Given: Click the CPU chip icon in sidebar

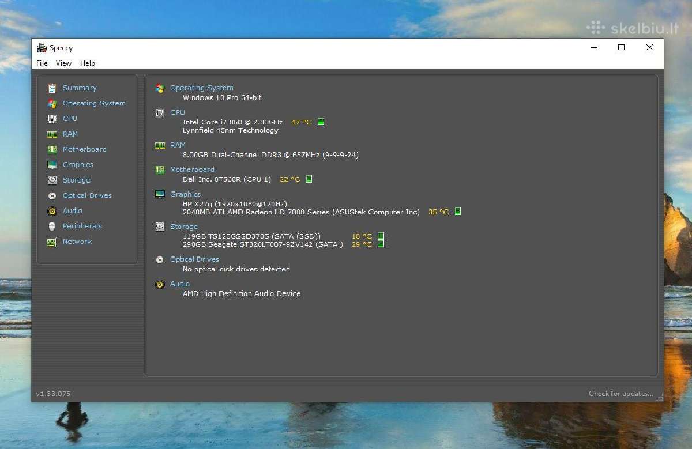Looking at the screenshot, I should click(x=52, y=119).
